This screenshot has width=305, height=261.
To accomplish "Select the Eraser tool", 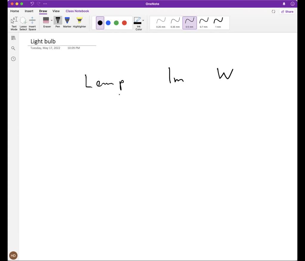I will 47,22.
